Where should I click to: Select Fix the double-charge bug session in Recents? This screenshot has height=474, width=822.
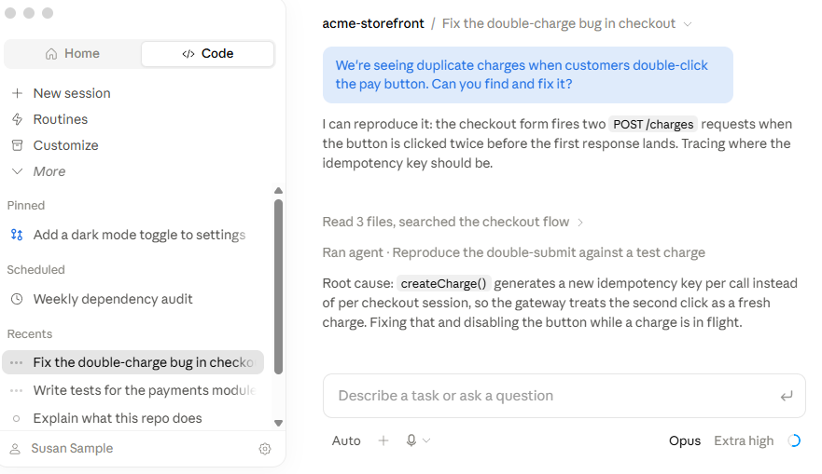point(133,362)
